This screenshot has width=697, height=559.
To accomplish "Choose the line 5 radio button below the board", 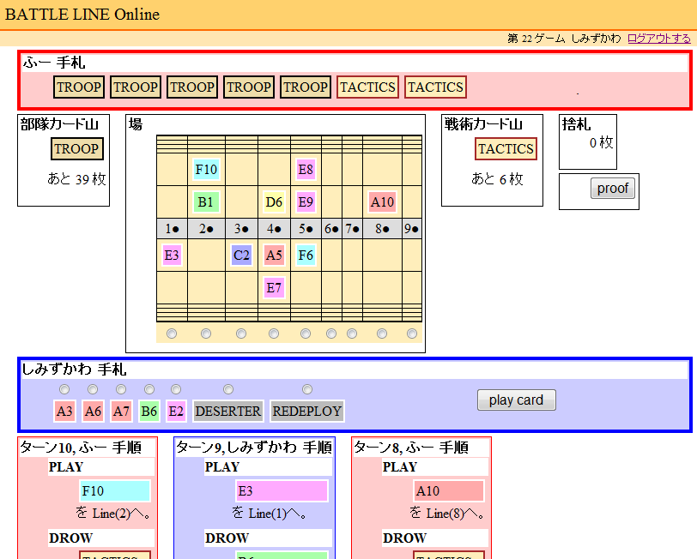I will tap(306, 334).
